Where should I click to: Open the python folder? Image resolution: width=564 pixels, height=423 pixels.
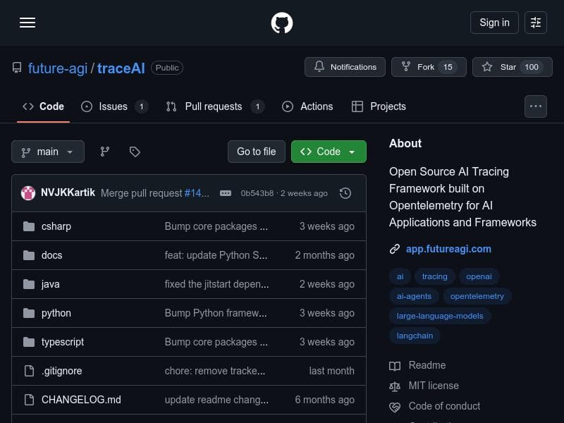click(x=56, y=313)
